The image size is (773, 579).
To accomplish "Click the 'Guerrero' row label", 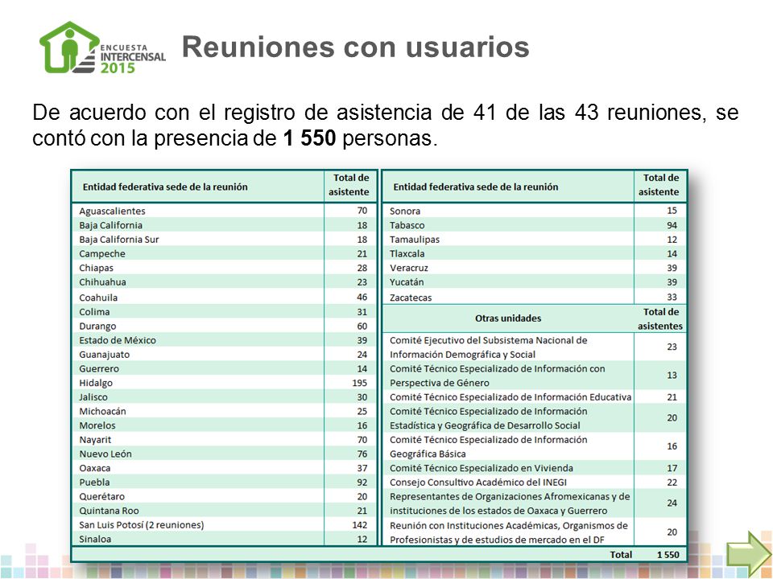I will click(99, 369).
